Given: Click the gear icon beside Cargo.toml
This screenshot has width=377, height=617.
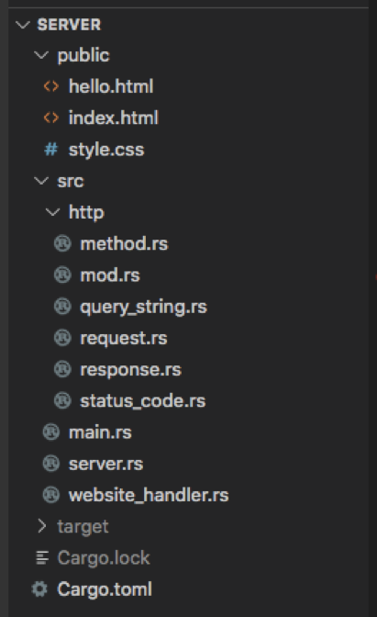Looking at the screenshot, I should pos(39,589).
